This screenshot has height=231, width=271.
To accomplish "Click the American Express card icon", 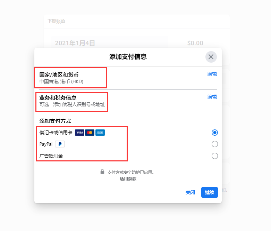I will 100,133.
